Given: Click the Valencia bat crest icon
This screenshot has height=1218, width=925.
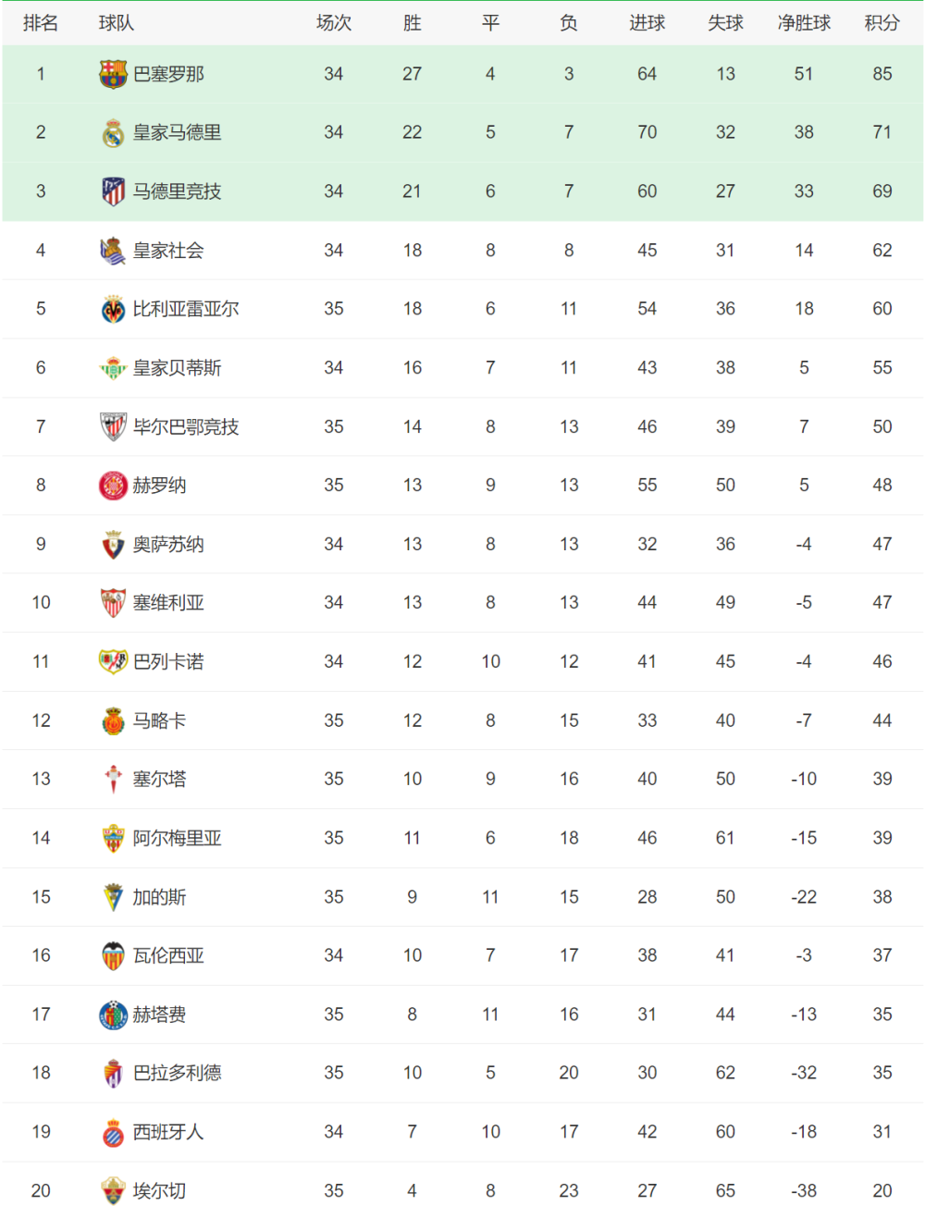Looking at the screenshot, I should coord(113,955).
